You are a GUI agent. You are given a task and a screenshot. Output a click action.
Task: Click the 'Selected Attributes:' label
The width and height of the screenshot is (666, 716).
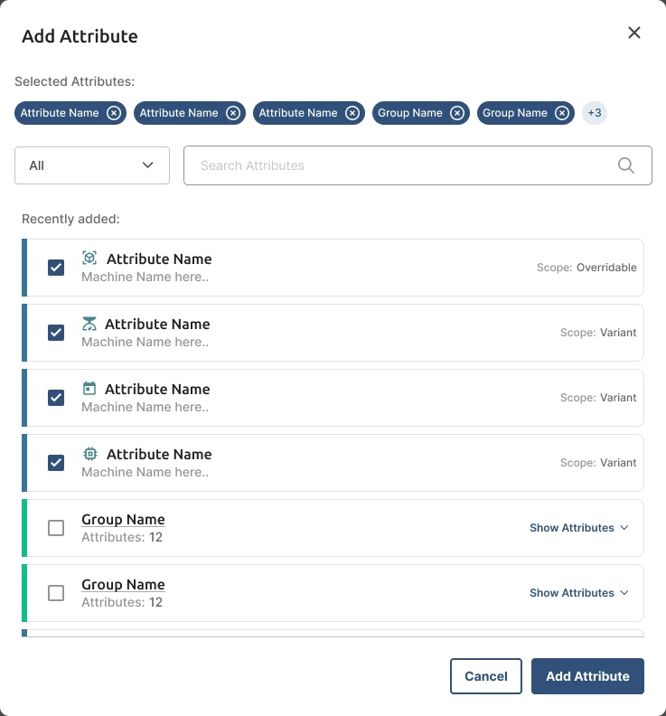75,81
